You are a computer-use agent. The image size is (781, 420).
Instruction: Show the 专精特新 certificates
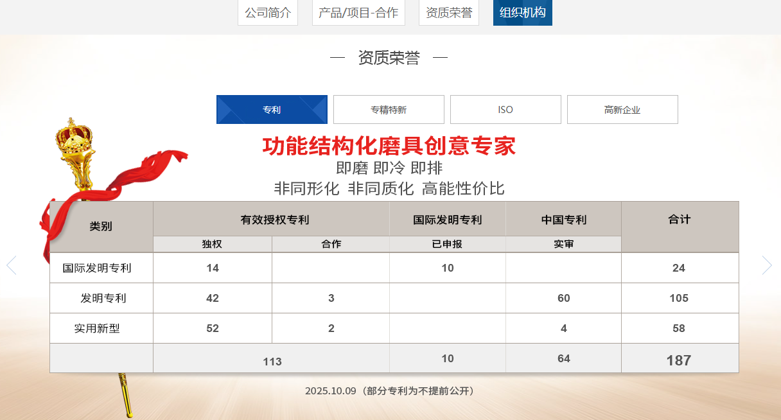389,110
